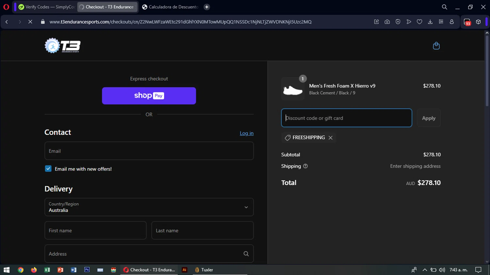Open a new browser tab

point(207,7)
